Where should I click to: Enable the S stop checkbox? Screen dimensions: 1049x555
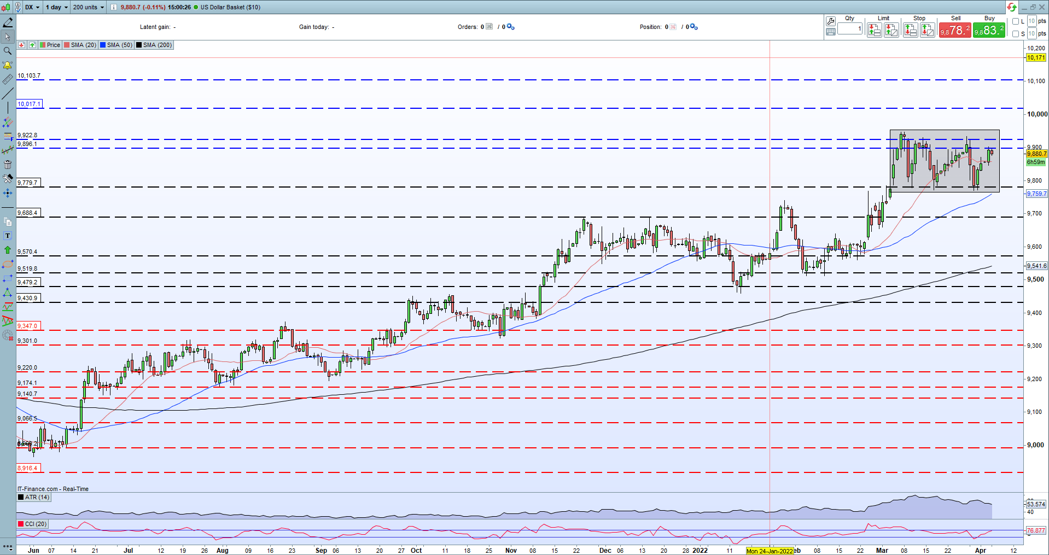(1016, 34)
